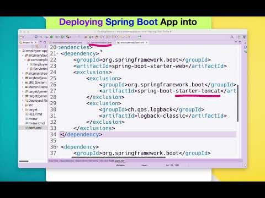Viewport: 265px width, 198px height.
Task: Click the editor's horizontal scrollbar thumb
Action: [119, 157]
